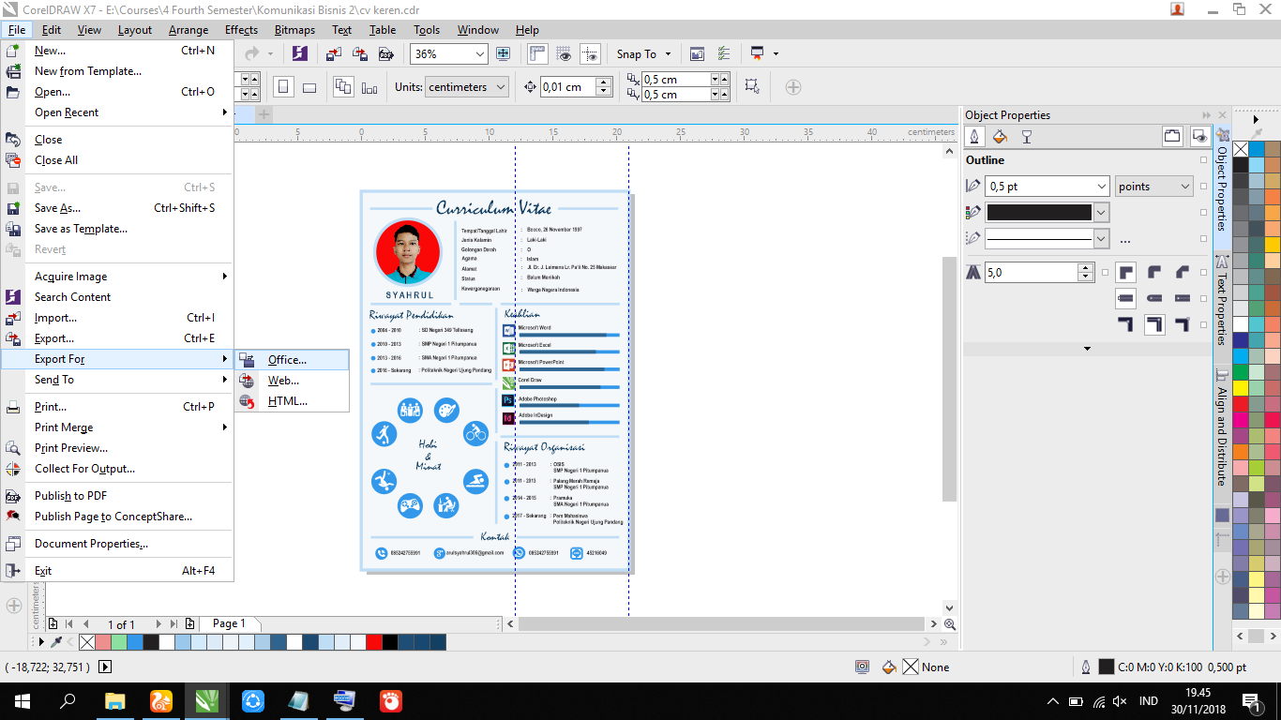Tick the checkbox beside the Outline heading
Screen dimensions: 1281x720
pos(1203,160)
